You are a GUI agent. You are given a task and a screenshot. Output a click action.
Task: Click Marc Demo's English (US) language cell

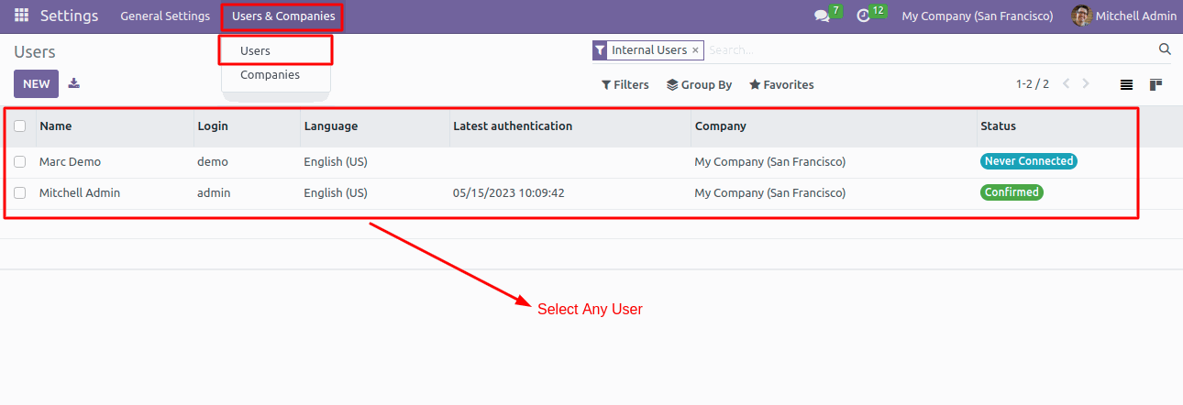(x=336, y=162)
